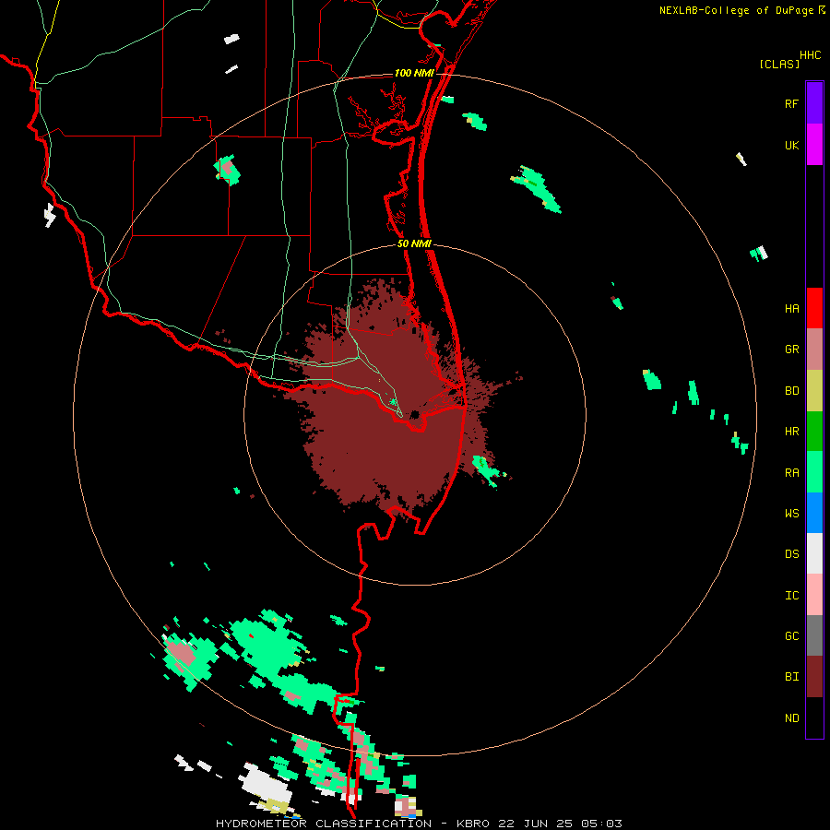Click the HR dark green legend swatch
Image resolution: width=830 pixels, height=830 pixels.
point(814,432)
